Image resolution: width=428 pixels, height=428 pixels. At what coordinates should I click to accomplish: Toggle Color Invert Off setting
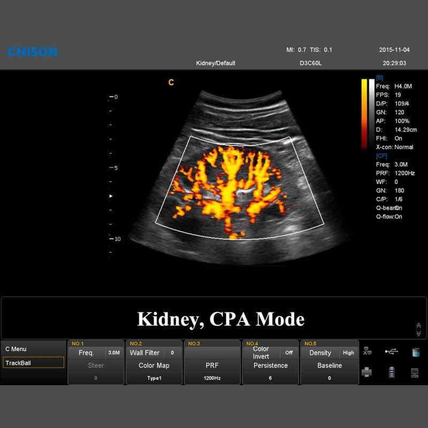(x=270, y=353)
